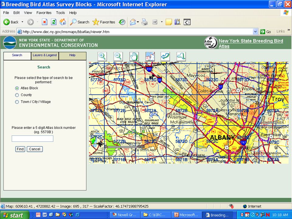
Task: Click the Go button beside address bar
Action: coord(266,32)
